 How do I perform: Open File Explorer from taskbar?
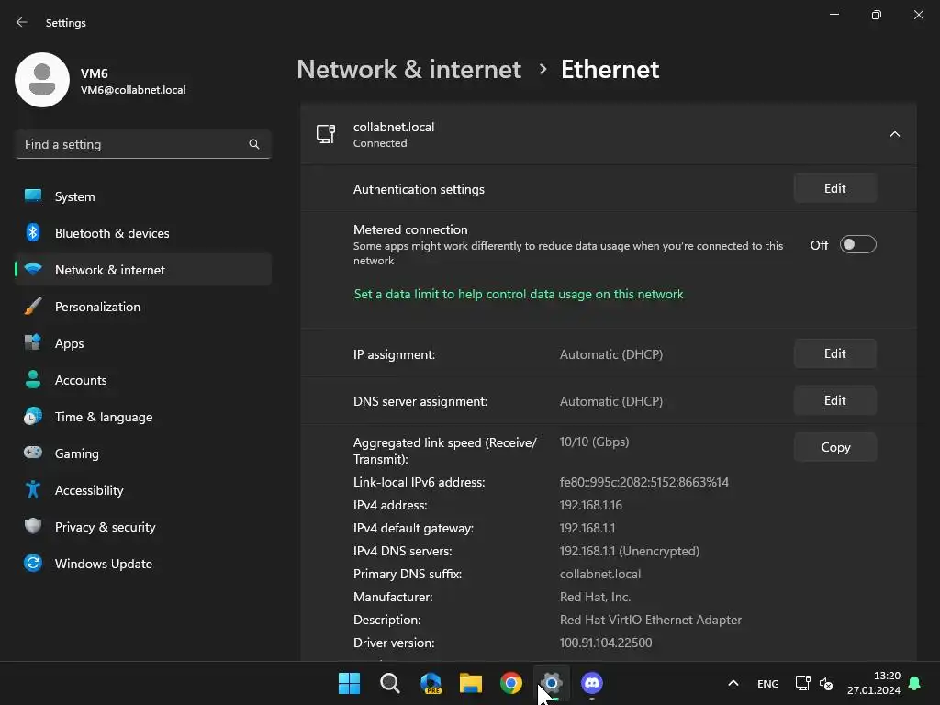coord(471,683)
